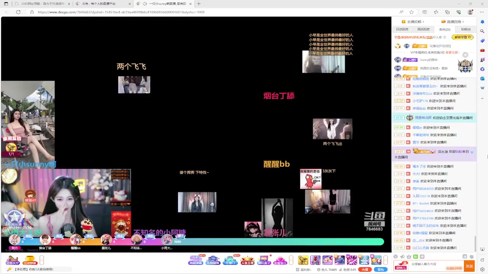Viewport: 488px width, 274px height.
Task: Click the 充值 recharge button
Action: (x=365, y=269)
